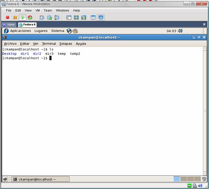The image size is (209, 189).
Task: Click the Take Snapshot clock icon
Action: 42,17
